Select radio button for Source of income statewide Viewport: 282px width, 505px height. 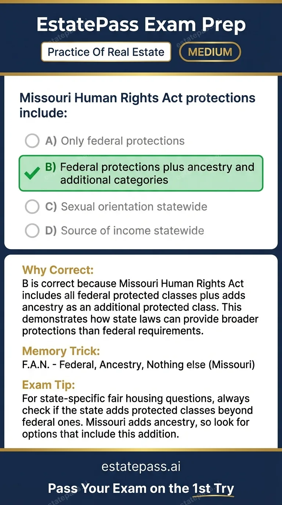pyautogui.click(x=32, y=230)
